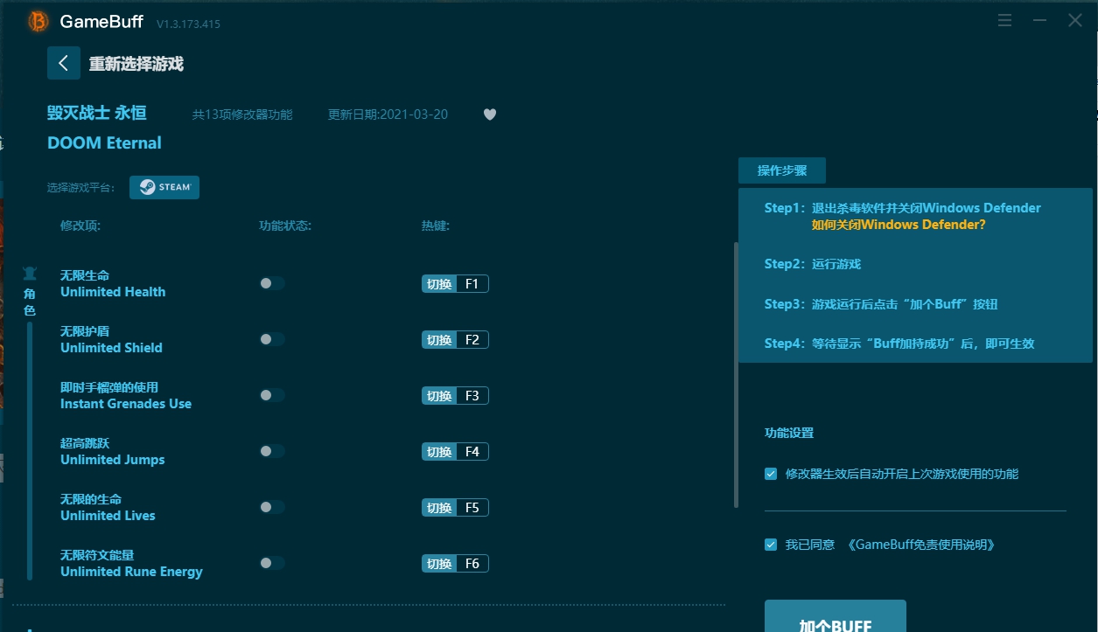The height and width of the screenshot is (632, 1098).
Task: Turn on Unlimited Lives switch
Action: [x=272, y=507]
